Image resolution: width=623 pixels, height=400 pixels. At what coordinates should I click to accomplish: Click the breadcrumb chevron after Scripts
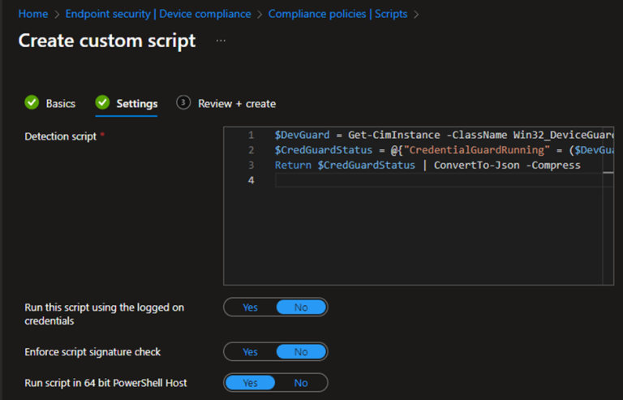pos(416,15)
